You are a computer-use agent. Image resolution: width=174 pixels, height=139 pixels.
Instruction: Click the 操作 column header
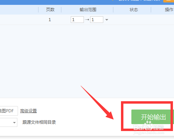tap(169, 10)
